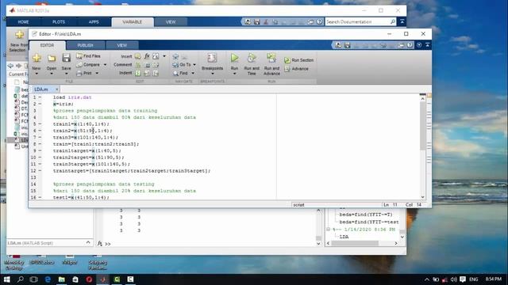Click code line 8 train=[train1;train2;train3]

pos(96,144)
